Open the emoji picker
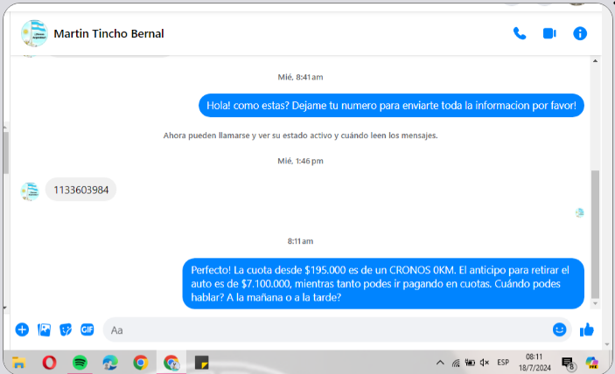Viewport: 615px width, 374px height. pyautogui.click(x=559, y=329)
